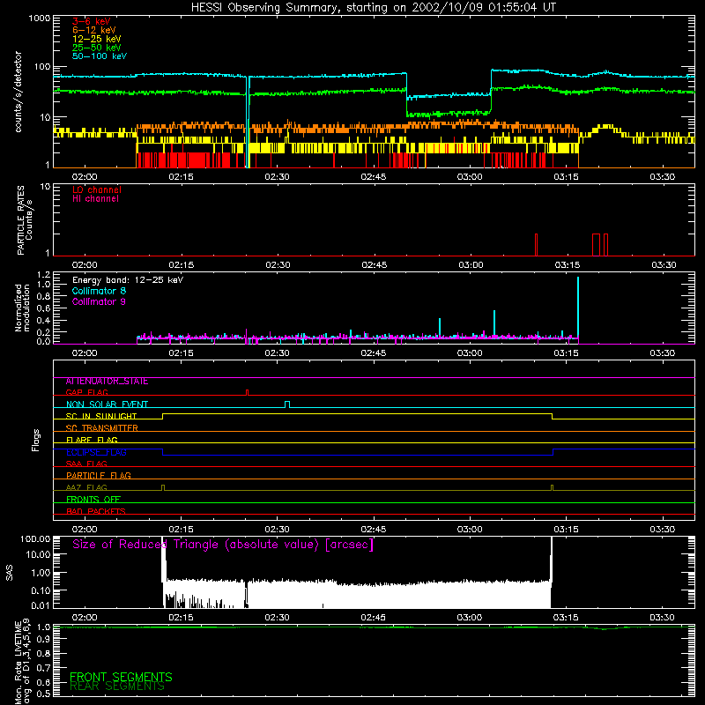Click the 1.2 tick on modulation axis

click(x=43, y=275)
